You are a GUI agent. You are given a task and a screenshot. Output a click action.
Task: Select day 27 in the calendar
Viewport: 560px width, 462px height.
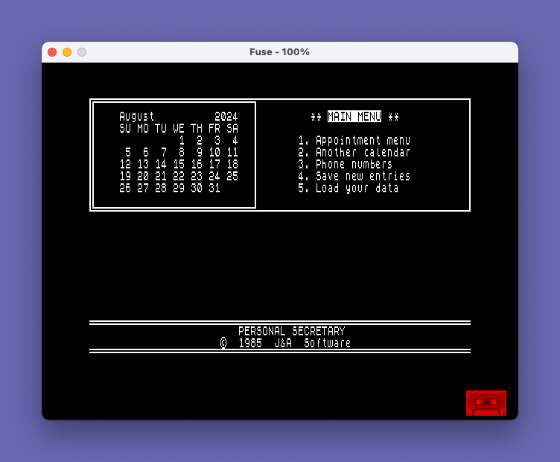point(143,189)
